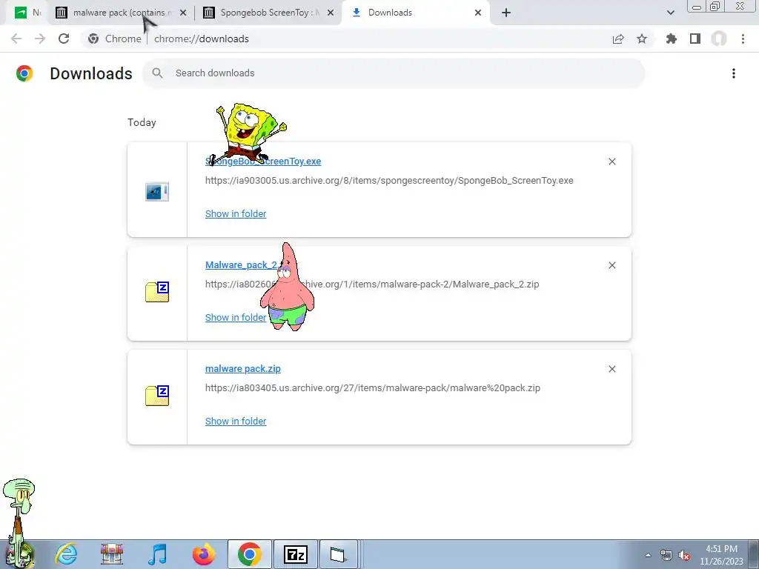Screen dimensions: 759x569
Task: Click the SpongeBob_ScreenToy.exe file icon
Action: click(x=157, y=192)
